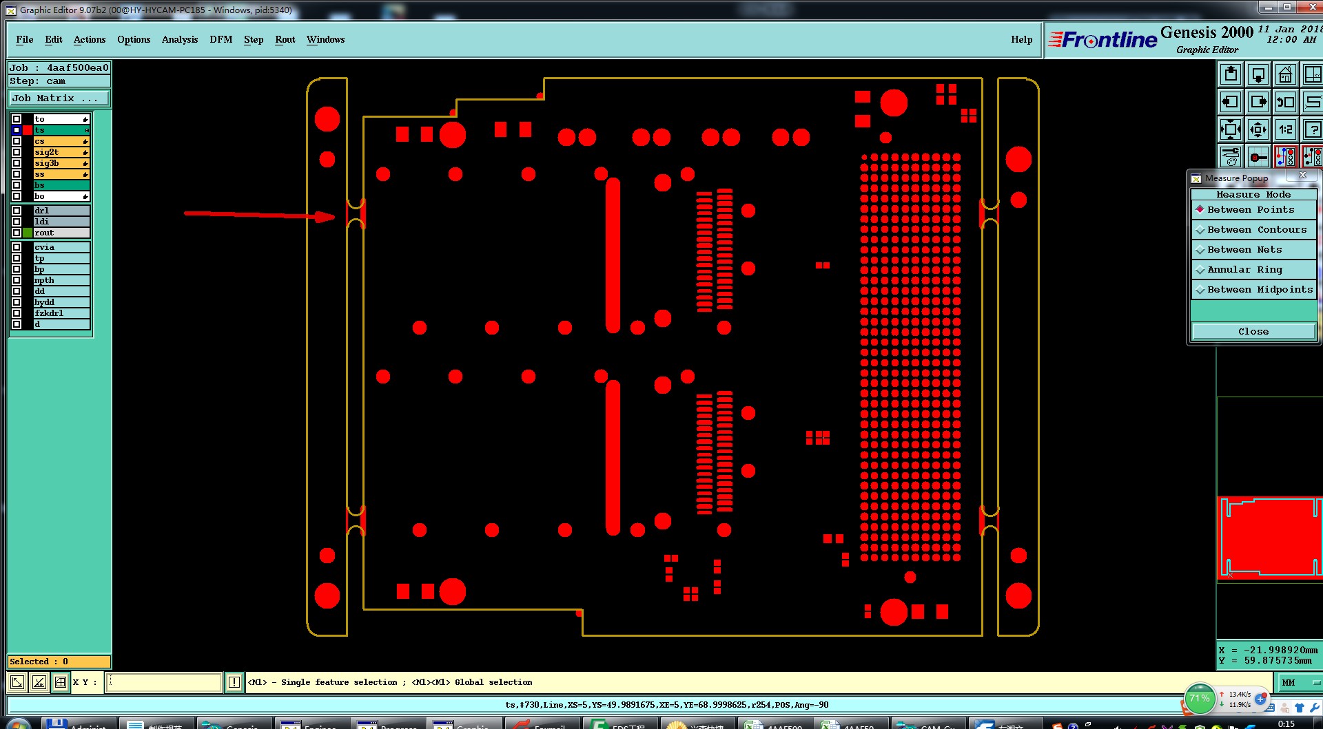Toggle the 'sig2t' layer checkbox
1323x729 pixels.
(x=17, y=152)
